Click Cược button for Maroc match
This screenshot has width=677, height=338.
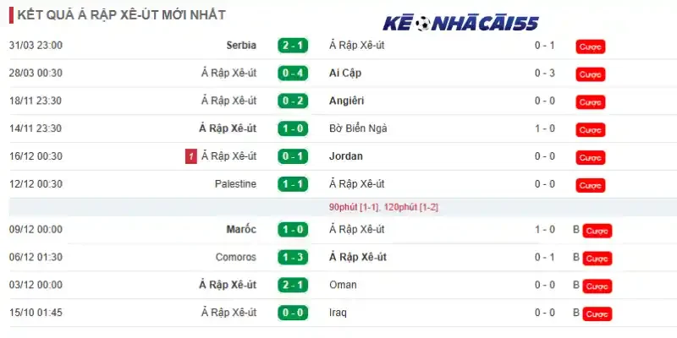coord(597,231)
